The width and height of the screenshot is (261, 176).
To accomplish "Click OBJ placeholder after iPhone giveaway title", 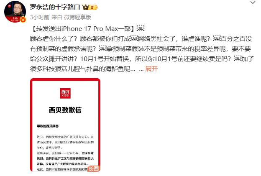I will coord(140,28).
